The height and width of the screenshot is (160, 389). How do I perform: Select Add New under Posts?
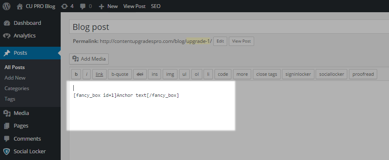(x=15, y=78)
